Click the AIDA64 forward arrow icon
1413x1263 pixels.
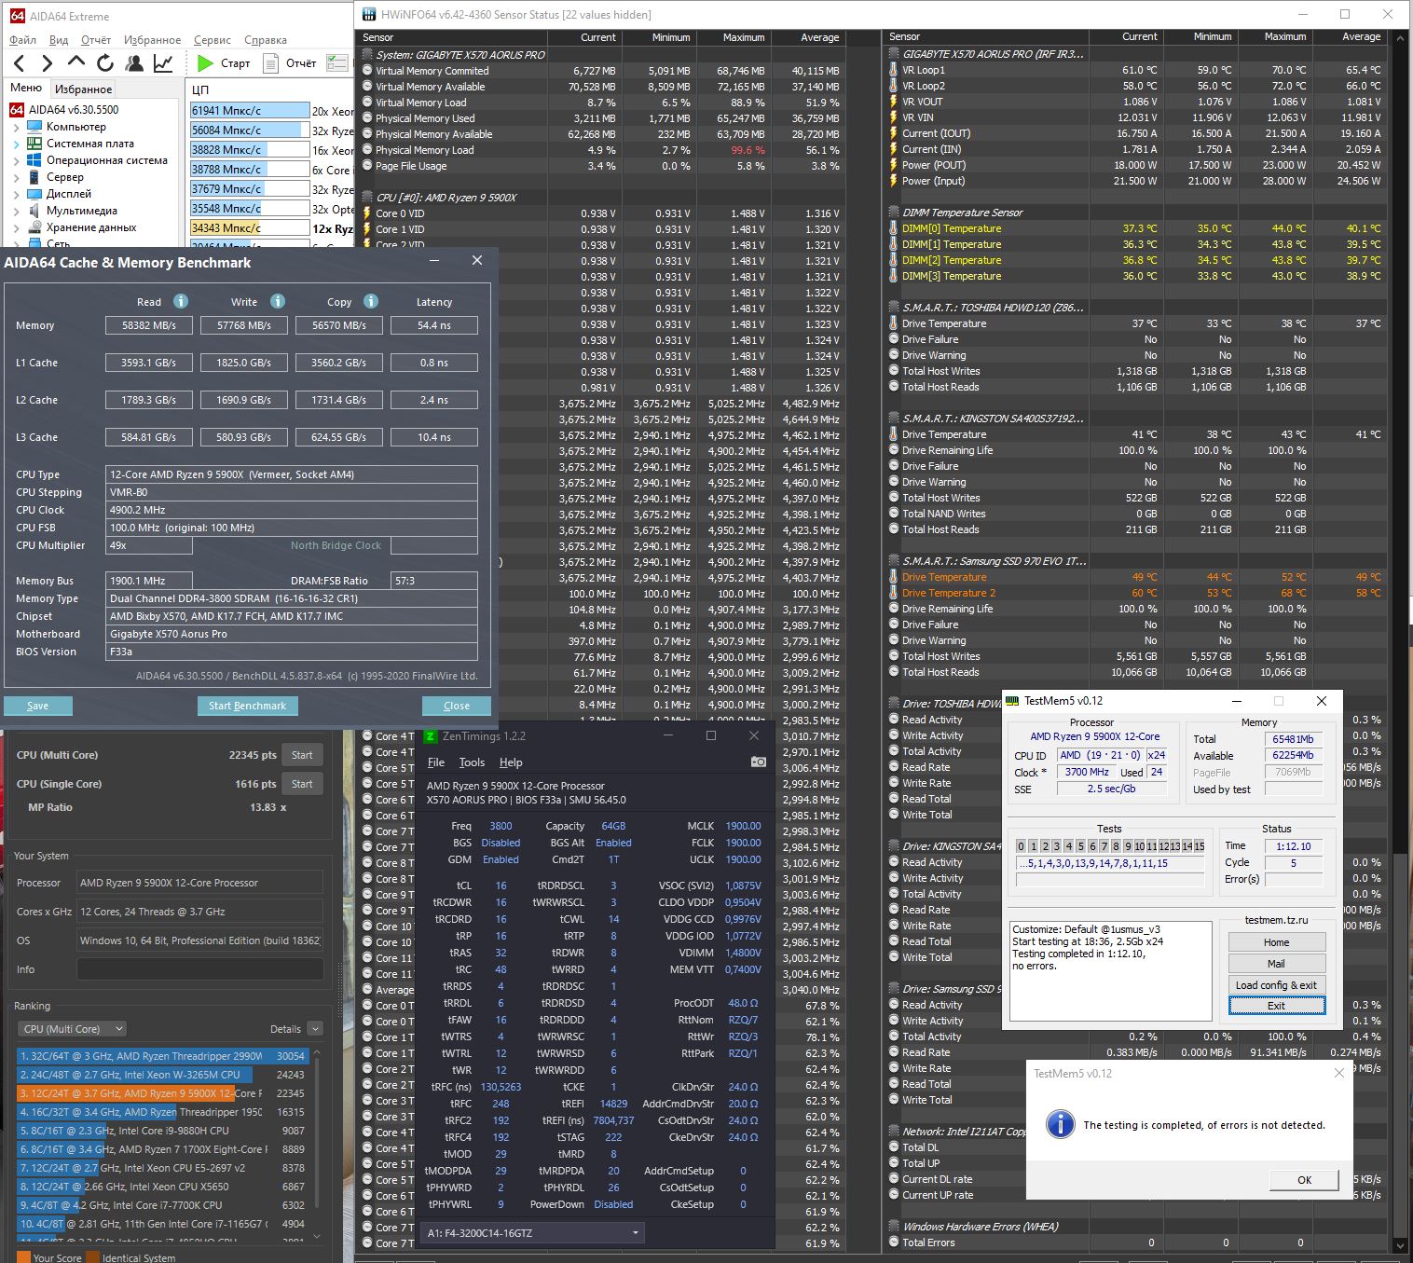48,63
